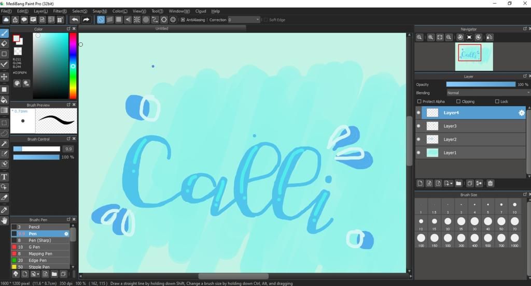This screenshot has height=286, width=531.
Task: Zoom in using Navigator magnifier plus
Action: [x=430, y=37]
